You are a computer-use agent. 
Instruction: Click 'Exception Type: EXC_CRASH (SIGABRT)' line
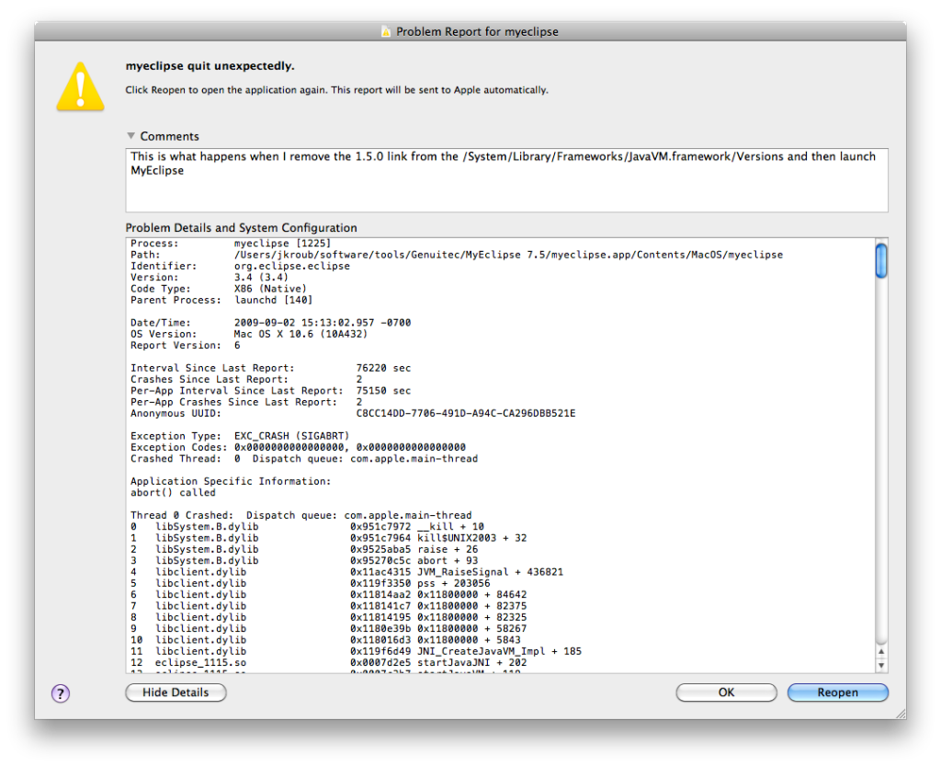coord(240,436)
